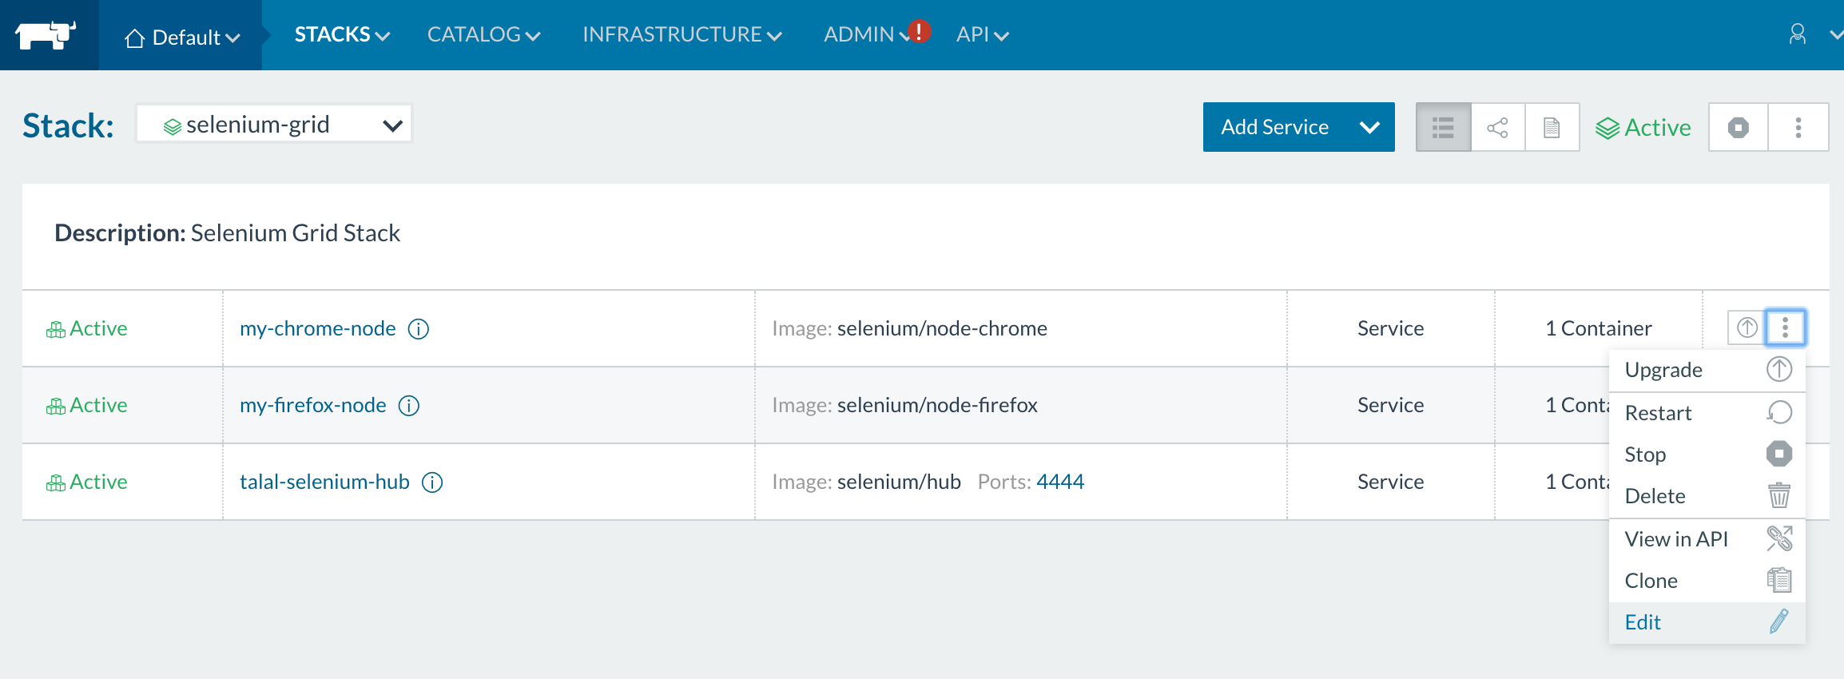Screen dimensions: 1844x679
Task: Switch to graph view of stack
Action: point(1497,128)
